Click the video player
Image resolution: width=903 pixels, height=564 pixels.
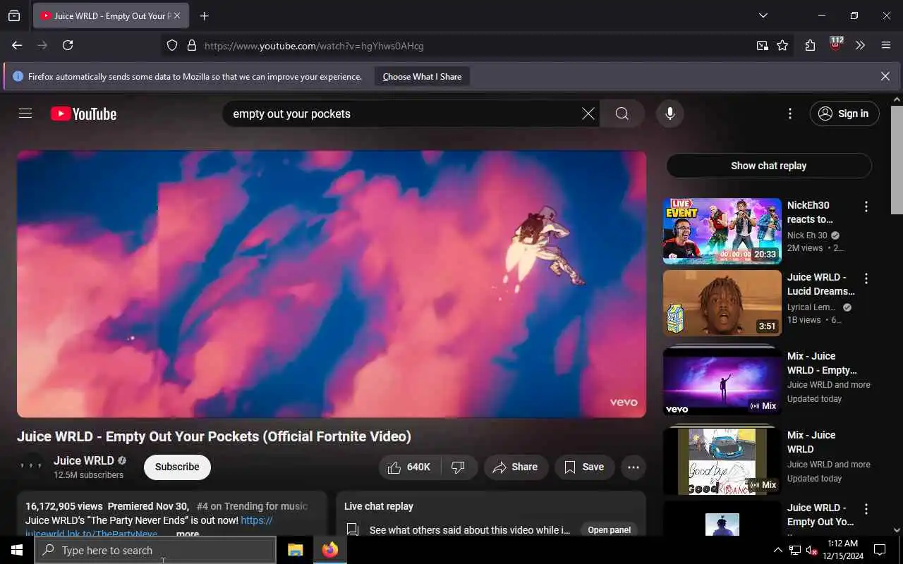pyautogui.click(x=332, y=283)
